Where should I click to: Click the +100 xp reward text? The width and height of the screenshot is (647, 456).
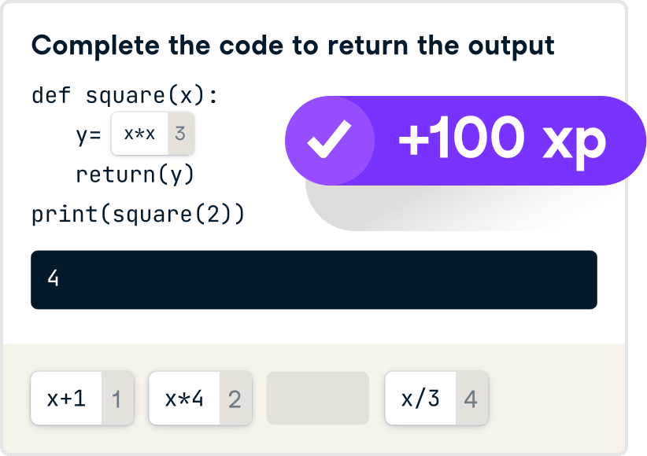(502, 140)
